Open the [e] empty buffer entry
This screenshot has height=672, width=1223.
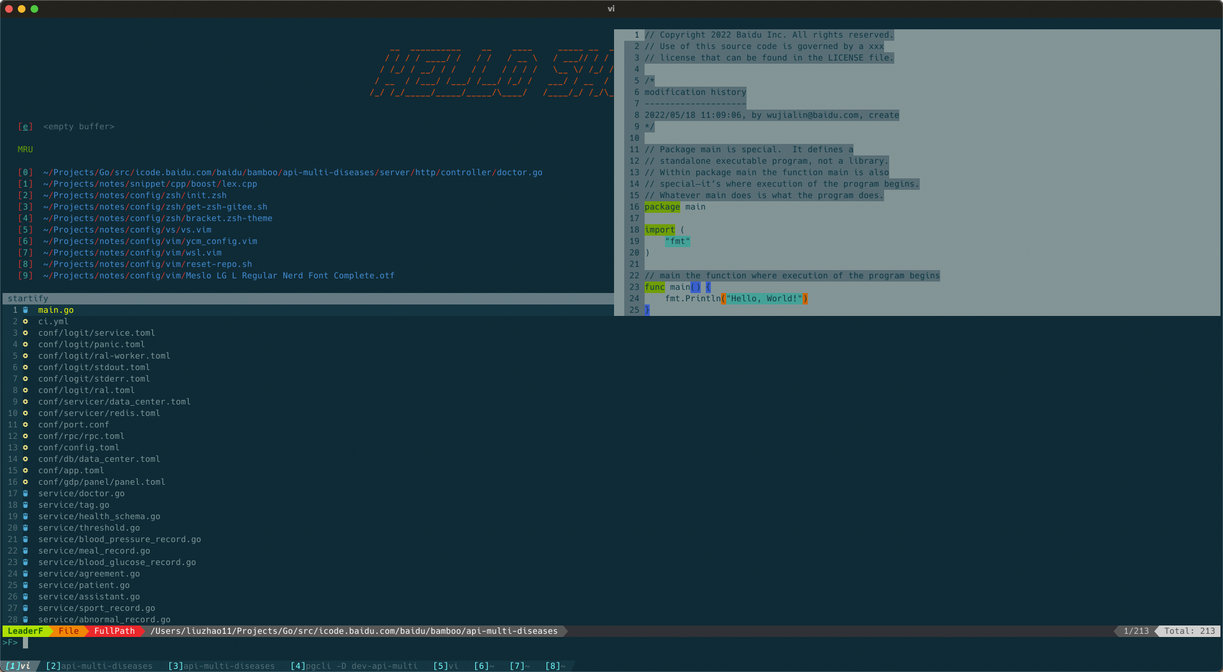tap(66, 126)
